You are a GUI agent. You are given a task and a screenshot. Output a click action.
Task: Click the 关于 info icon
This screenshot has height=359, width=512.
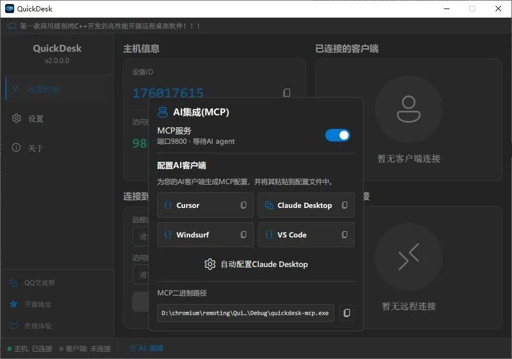(x=16, y=147)
